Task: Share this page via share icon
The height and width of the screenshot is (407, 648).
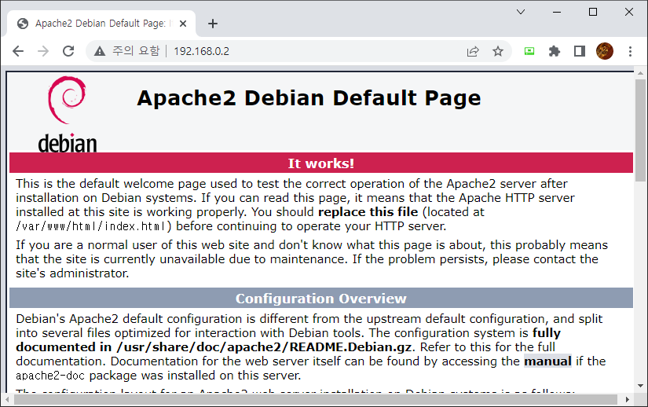Action: pyautogui.click(x=473, y=51)
